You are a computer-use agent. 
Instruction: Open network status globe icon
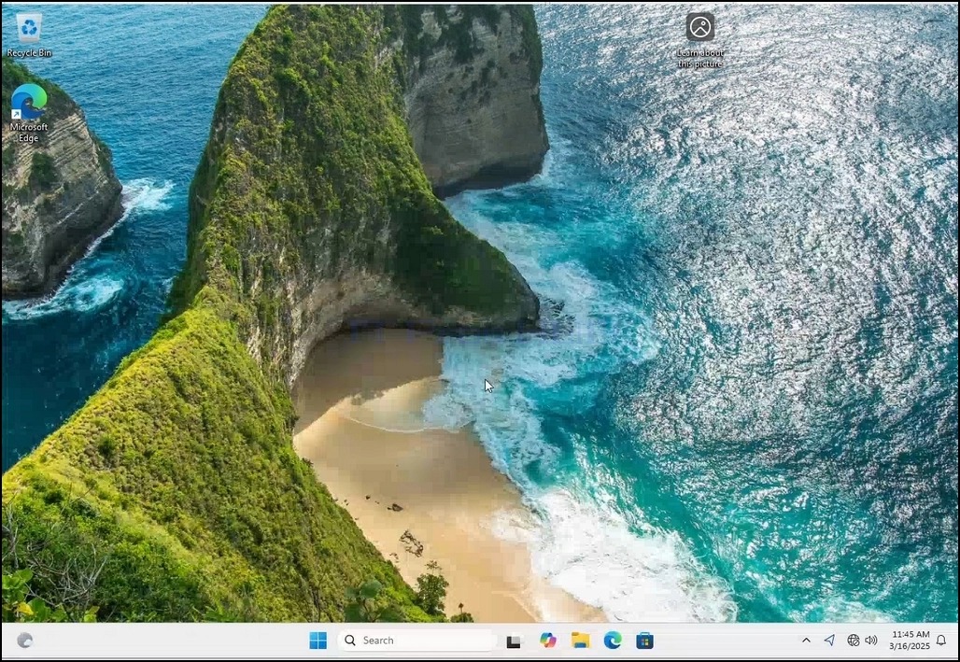pos(853,641)
